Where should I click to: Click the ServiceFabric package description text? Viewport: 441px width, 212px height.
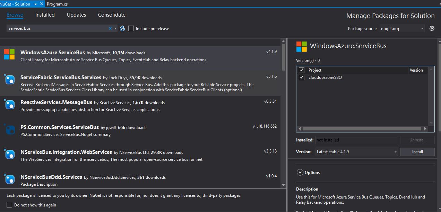pyautogui.click(x=137, y=87)
